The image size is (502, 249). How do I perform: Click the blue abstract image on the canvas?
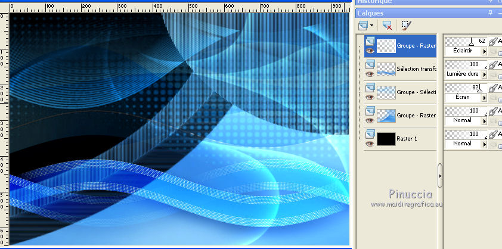coord(179,129)
